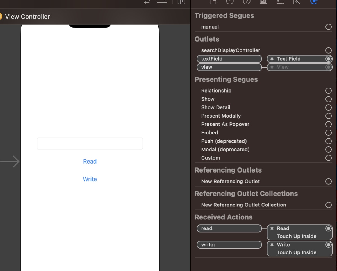Click the 'Present Modally' label
337x271 pixels.
tap(221, 116)
